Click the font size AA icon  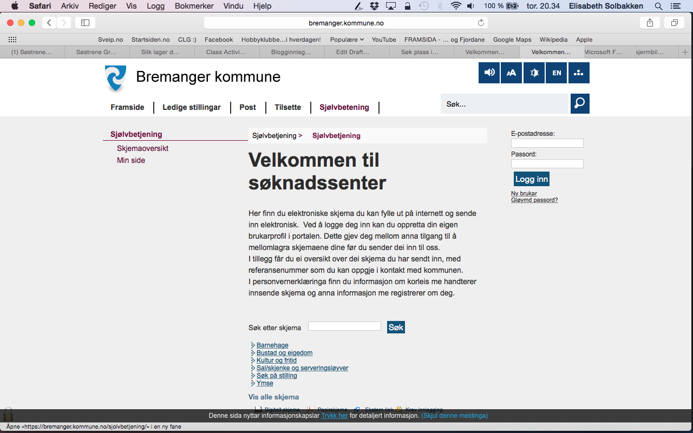[511, 73]
